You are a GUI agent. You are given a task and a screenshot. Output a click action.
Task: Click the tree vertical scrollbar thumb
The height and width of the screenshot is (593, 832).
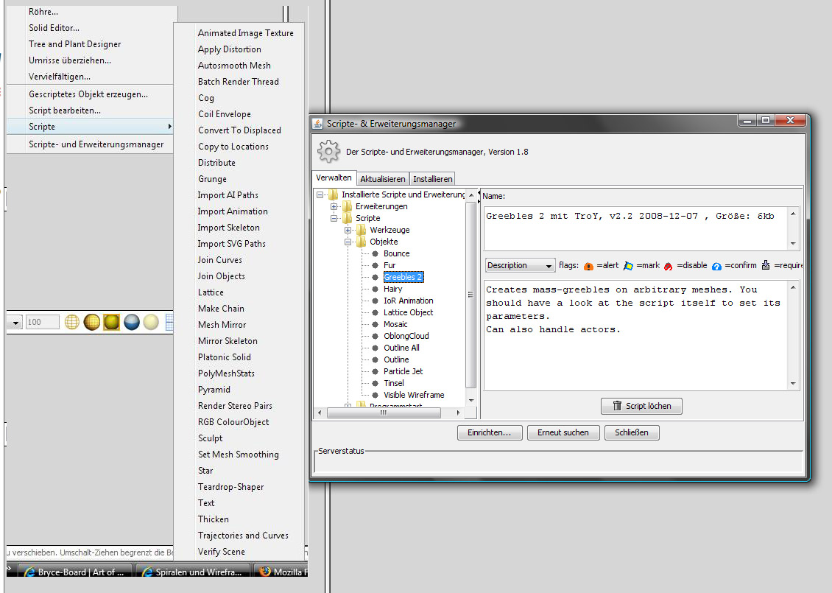pos(470,295)
